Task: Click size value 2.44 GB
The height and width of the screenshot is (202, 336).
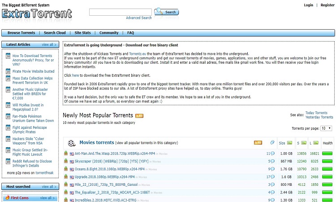Action: coord(286,192)
